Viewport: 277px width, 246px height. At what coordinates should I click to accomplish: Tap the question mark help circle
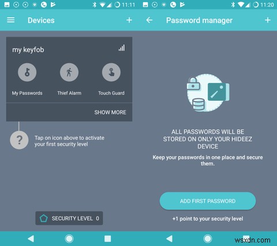pos(19,140)
